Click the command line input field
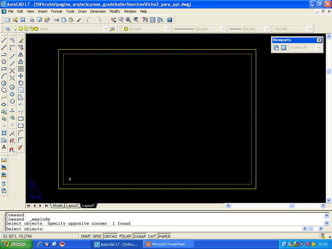The width and height of the screenshot is (332, 249). click(x=154, y=229)
